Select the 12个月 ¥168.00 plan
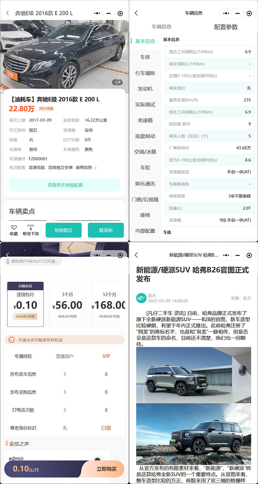Image resolution: width=258 pixels, height=484 pixels. pos(108,304)
